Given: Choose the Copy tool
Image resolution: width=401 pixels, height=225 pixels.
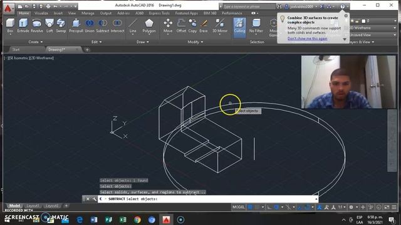Looking at the screenshot, I should [x=192, y=26].
